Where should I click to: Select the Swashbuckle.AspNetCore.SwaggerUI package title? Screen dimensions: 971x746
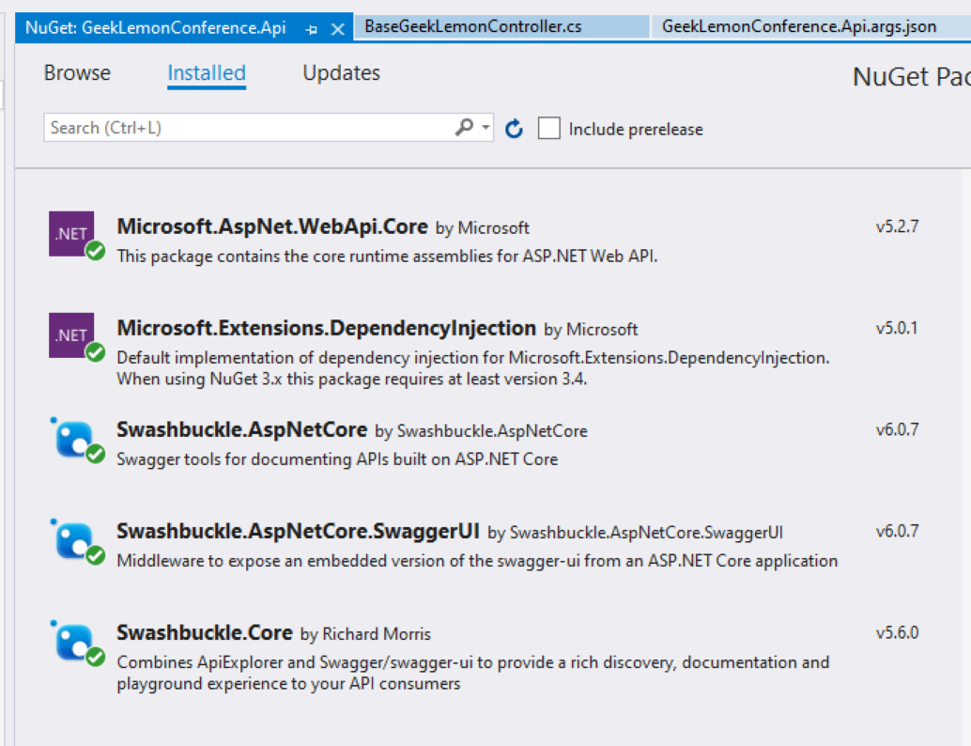click(x=298, y=531)
